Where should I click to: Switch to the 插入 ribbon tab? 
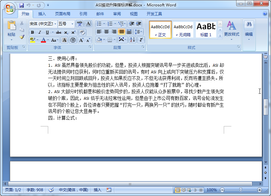click(42, 14)
